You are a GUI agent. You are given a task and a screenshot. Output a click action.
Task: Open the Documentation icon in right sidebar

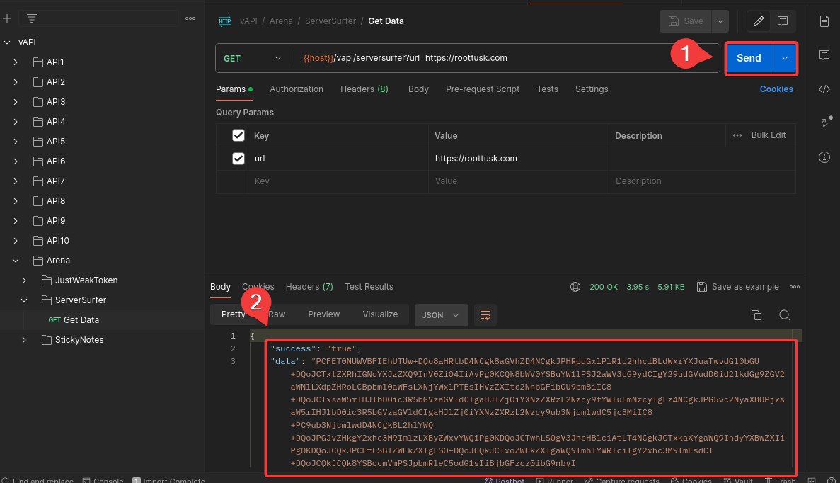[824, 21]
